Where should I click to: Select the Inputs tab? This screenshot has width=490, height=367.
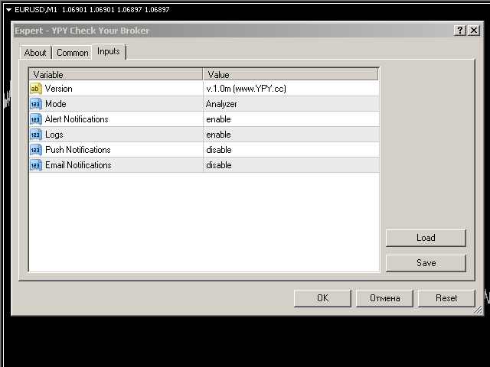(x=109, y=51)
